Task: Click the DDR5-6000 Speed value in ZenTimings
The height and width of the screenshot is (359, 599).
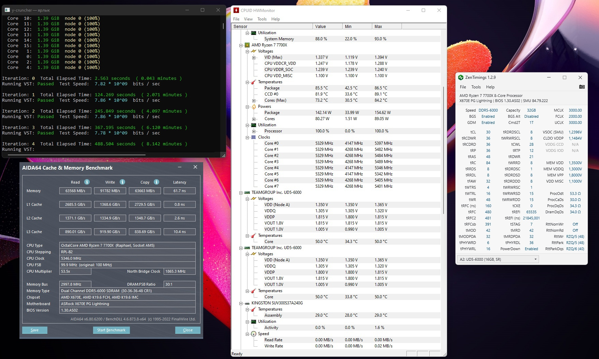Action: (x=488, y=110)
